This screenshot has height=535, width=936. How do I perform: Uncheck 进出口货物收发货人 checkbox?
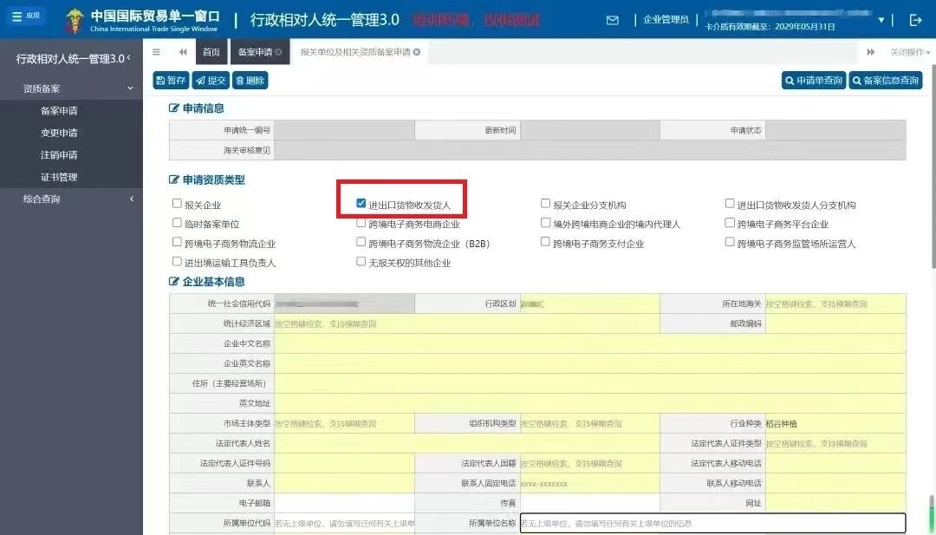361,203
